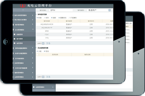Image resolution: width=145 pixels, height=96 pixels.
Task: Click the 角色名称 column header
Action: (87, 55)
